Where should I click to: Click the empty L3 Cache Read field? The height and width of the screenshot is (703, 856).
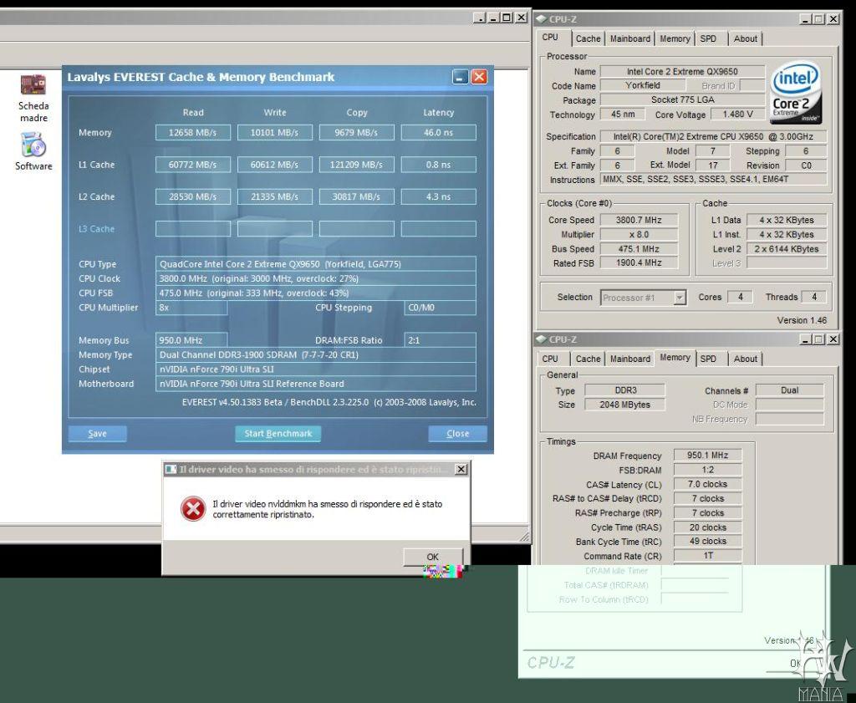pos(193,229)
